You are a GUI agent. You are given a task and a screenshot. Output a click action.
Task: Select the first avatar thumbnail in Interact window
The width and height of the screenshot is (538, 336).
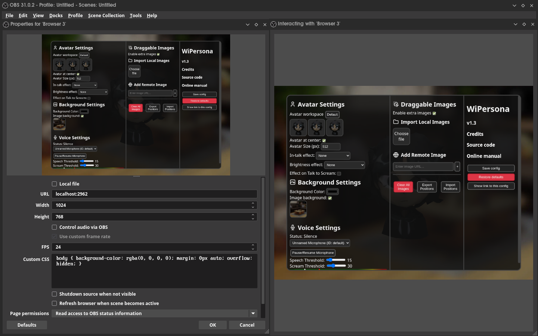coord(298,128)
